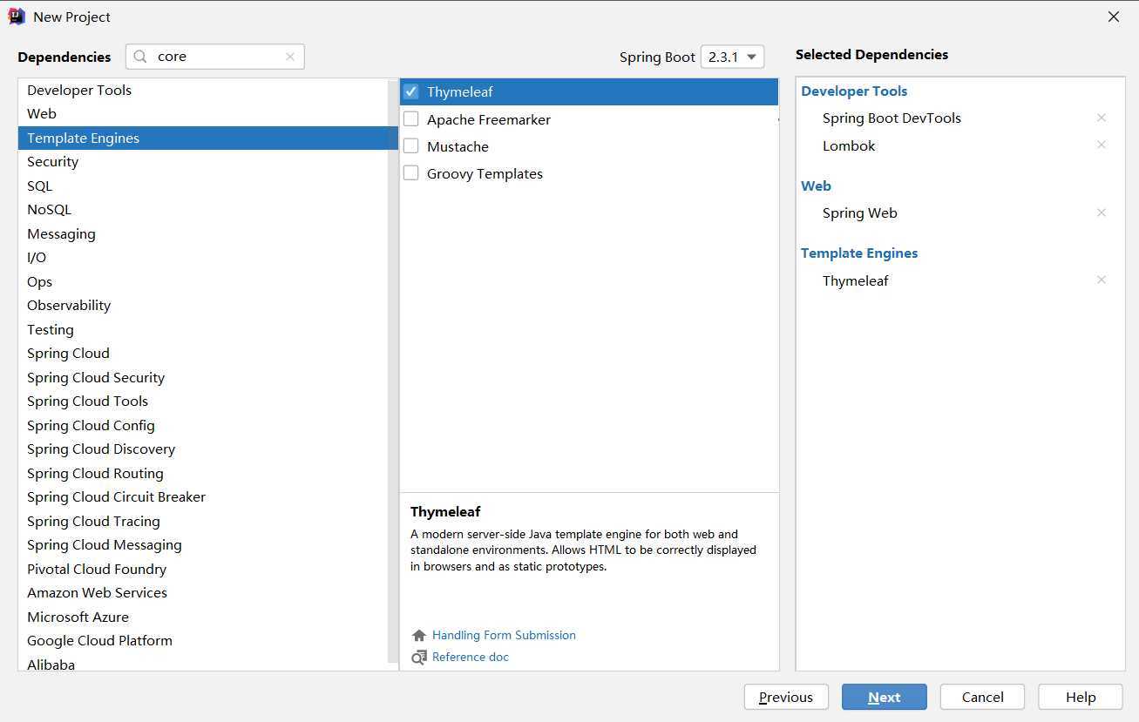This screenshot has height=722, width=1139.
Task: Choose the NoSQL category
Action: 203,210
